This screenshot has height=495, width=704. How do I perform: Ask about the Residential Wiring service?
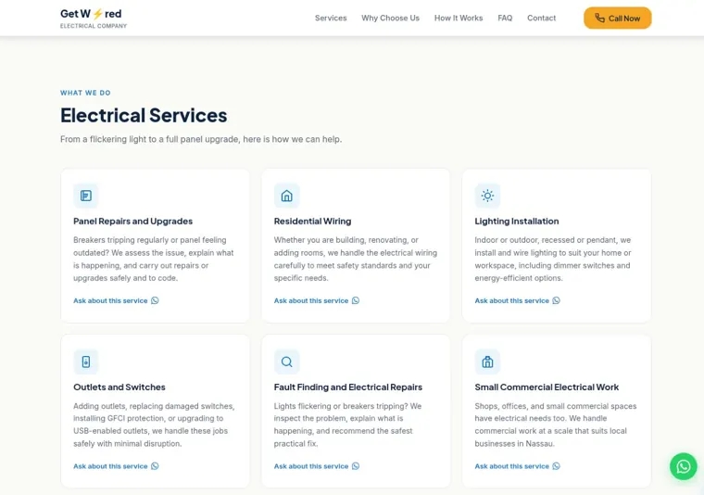(317, 300)
